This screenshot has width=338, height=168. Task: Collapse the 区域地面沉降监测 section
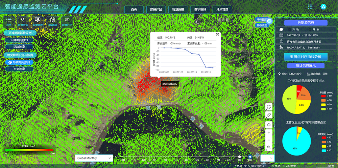click(x=19, y=33)
